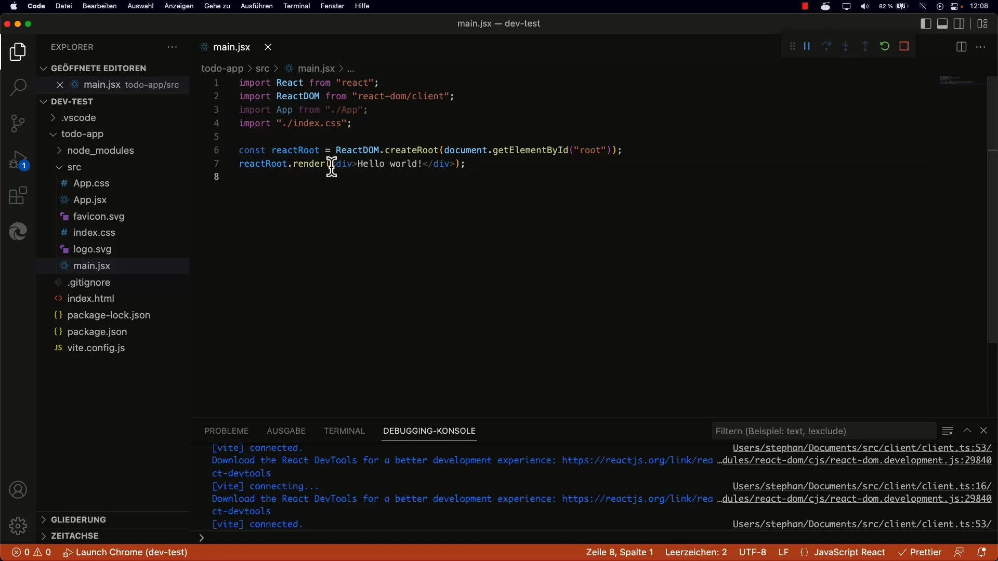Open Explorer panel more actions ellipsis
This screenshot has height=561, width=998.
[x=172, y=47]
